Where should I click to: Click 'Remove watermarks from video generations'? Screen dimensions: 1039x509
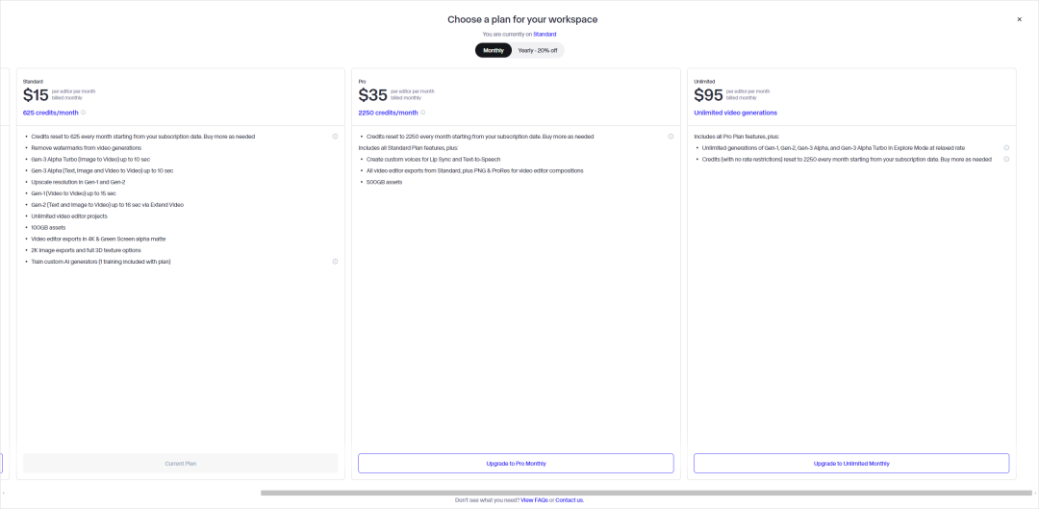tap(87, 148)
